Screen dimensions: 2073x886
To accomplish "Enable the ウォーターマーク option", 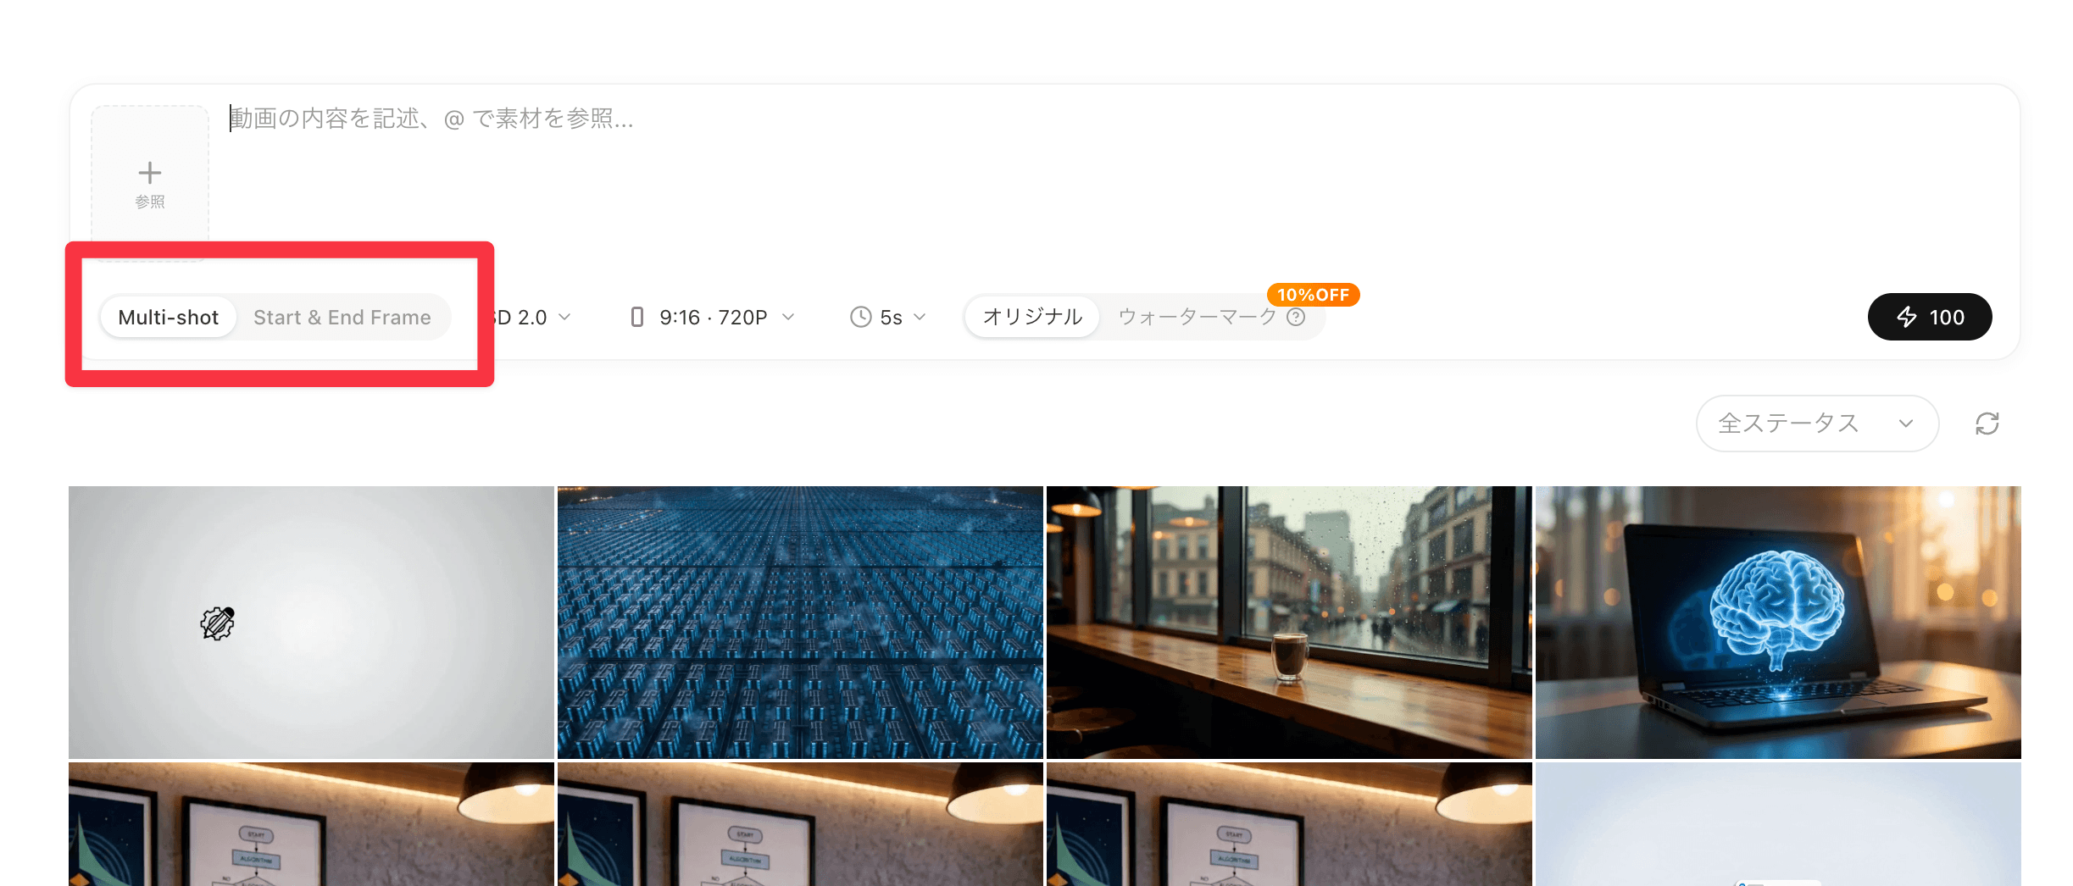I will (x=1197, y=317).
